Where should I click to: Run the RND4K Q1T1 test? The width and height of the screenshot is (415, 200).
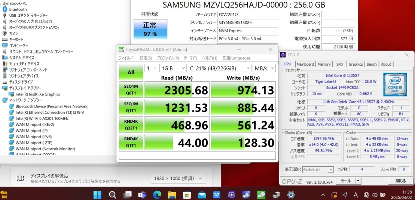pyautogui.click(x=131, y=142)
